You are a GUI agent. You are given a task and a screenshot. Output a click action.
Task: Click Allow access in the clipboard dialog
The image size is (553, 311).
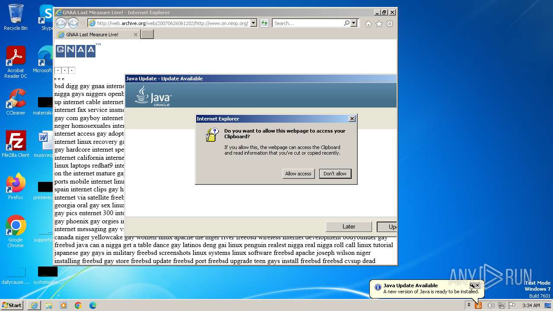click(x=298, y=174)
